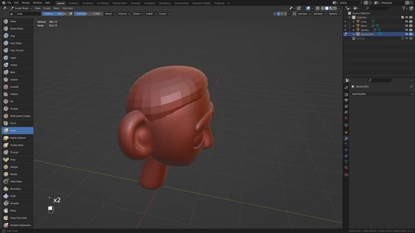Open the viewport View menu
The height and width of the screenshot is (233, 415).
coord(38,8)
